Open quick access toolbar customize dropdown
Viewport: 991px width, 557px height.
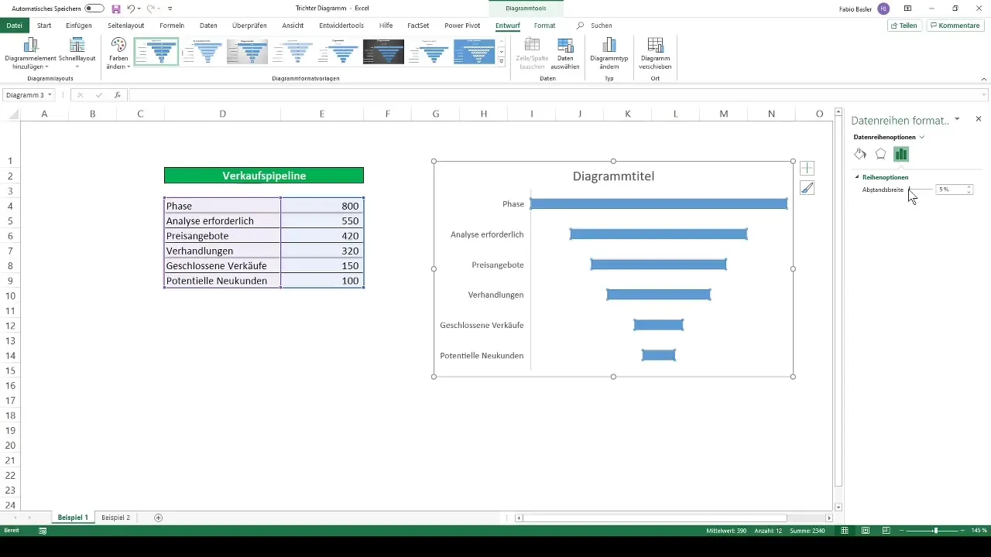[170, 9]
